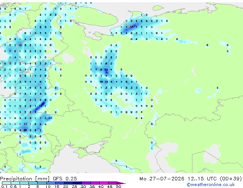Click the above-50 mm arrow tip of legend
Image resolution: width=243 pixels, height=188 pixels.
(x=121, y=183)
